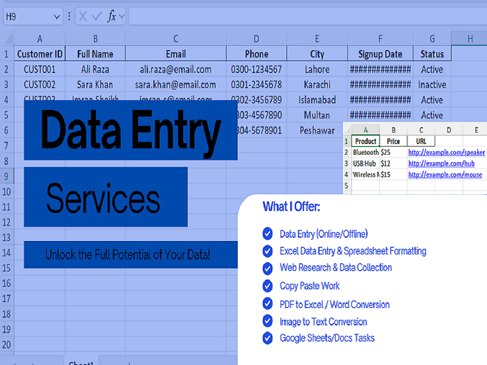The image size is (487, 365).
Task: Click the Product header in small sheet
Action: pyautogui.click(x=366, y=141)
